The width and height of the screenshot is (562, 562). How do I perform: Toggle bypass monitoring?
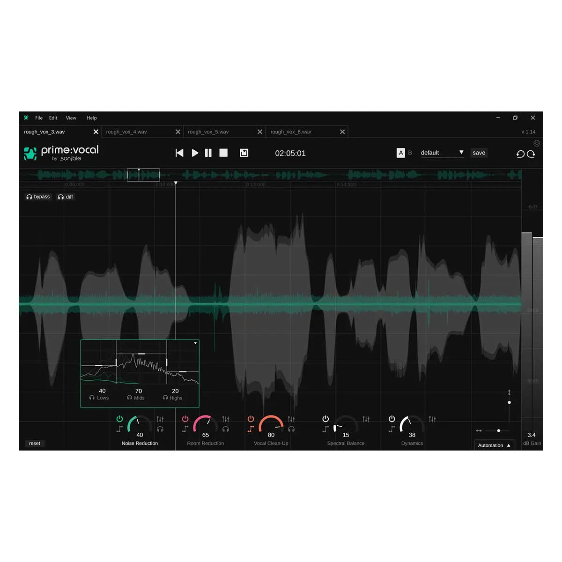pyautogui.click(x=38, y=197)
